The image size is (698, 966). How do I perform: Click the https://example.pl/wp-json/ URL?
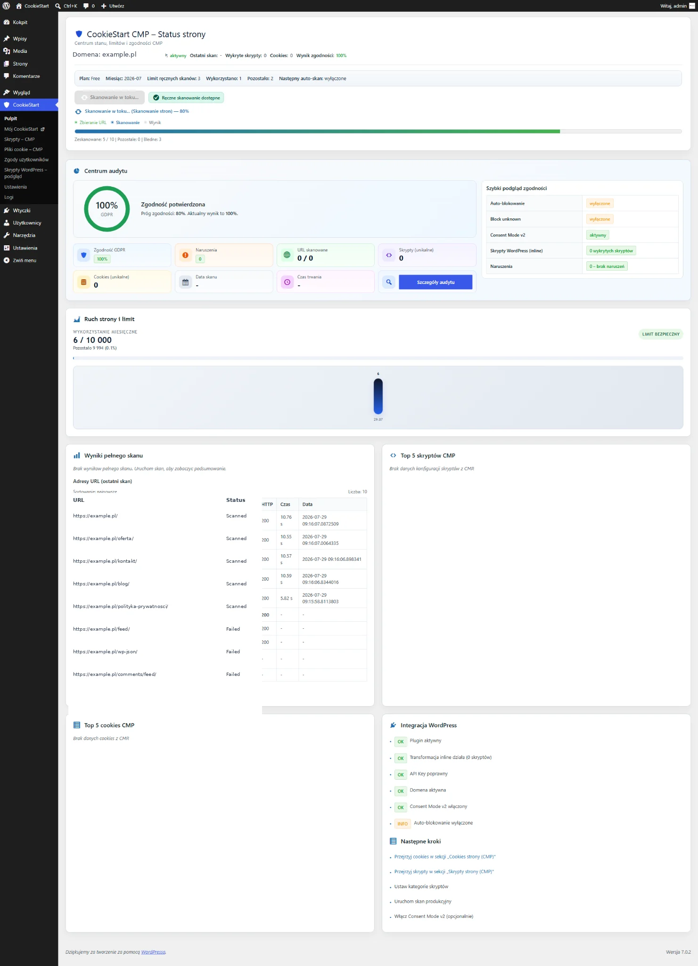[105, 652]
